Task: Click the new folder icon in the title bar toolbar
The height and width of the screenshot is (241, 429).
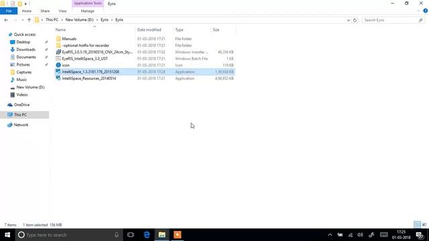Action: click(19, 4)
